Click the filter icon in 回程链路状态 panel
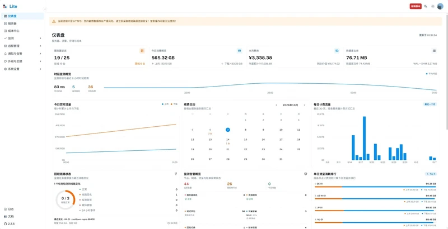 click(176, 174)
